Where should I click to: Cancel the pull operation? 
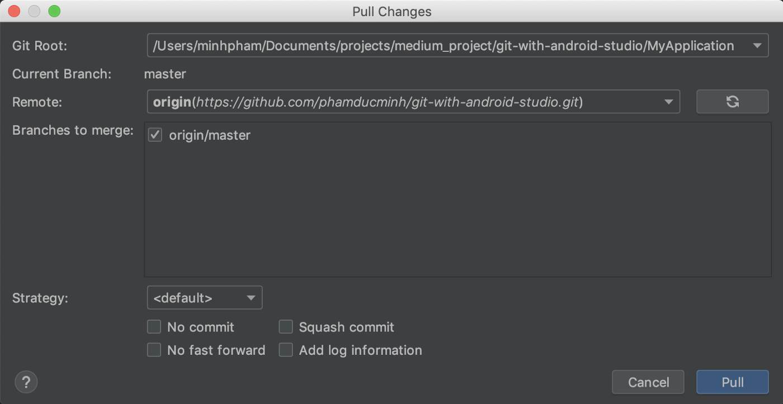(648, 382)
